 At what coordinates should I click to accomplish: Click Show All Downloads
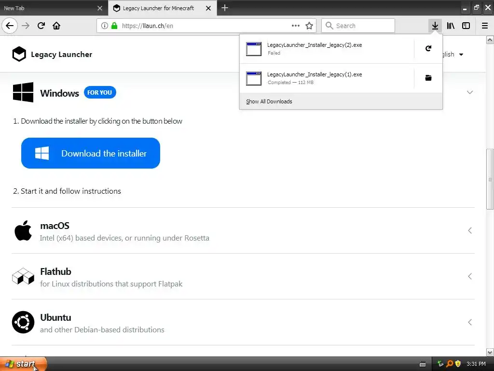(x=269, y=101)
